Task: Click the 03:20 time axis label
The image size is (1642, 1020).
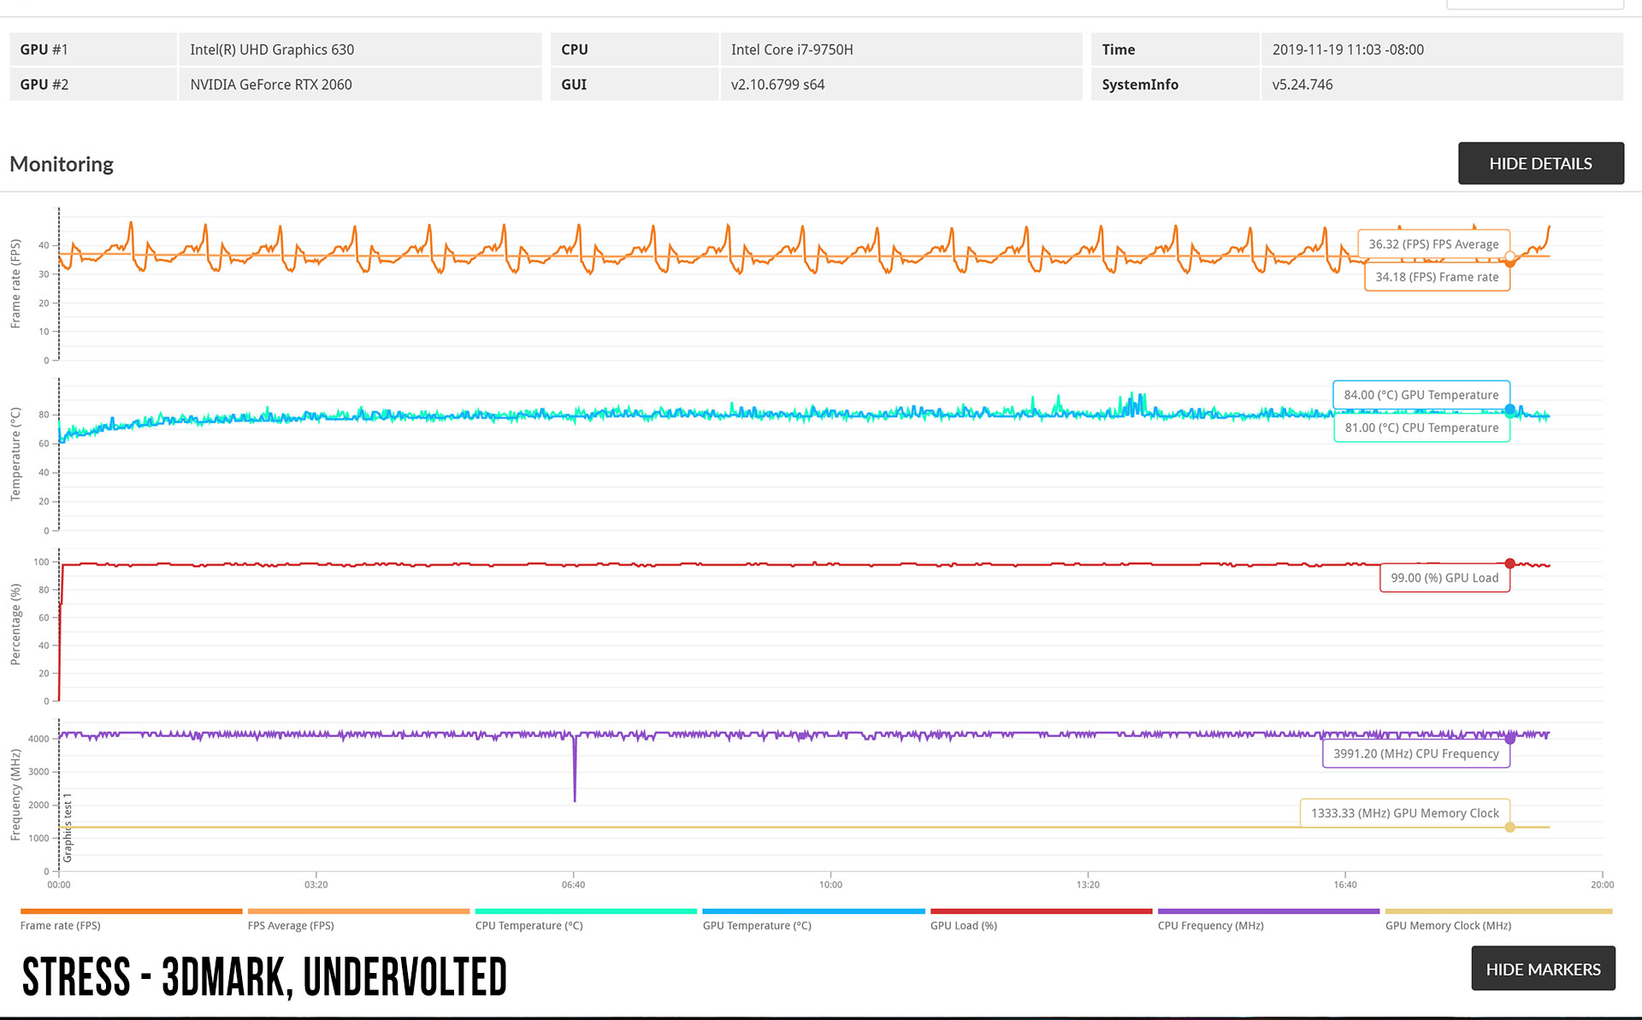Action: 316,885
